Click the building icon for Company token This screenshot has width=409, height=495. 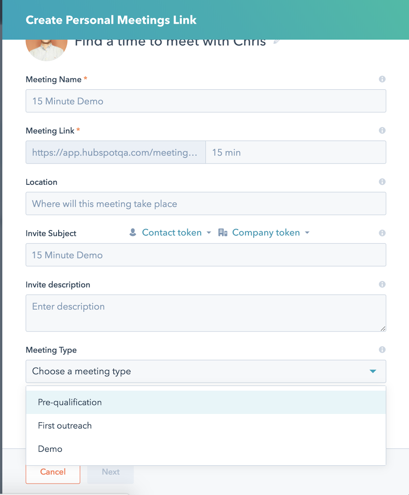(x=223, y=232)
